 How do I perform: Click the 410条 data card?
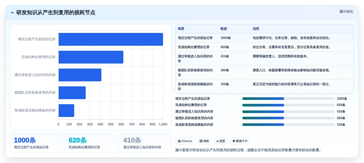click(x=145, y=143)
